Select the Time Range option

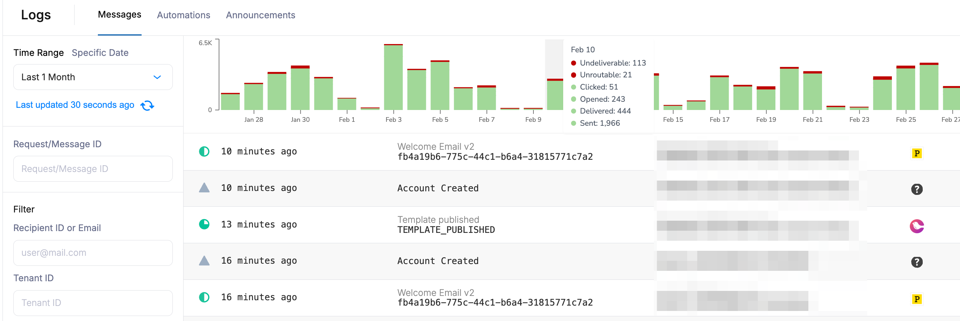pyautogui.click(x=38, y=53)
